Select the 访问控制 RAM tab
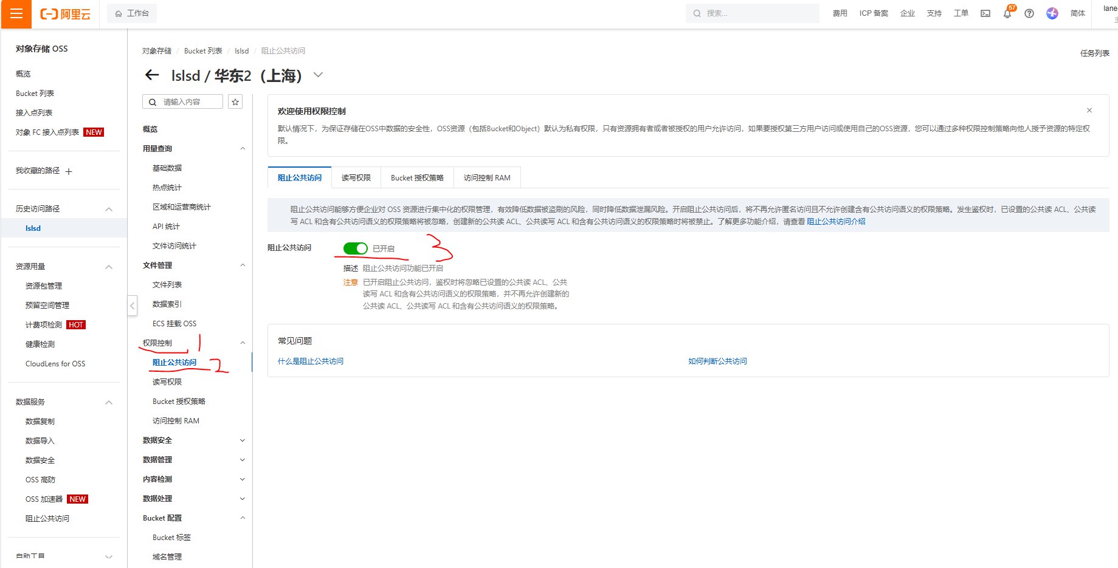The width and height of the screenshot is (1118, 568). point(487,178)
